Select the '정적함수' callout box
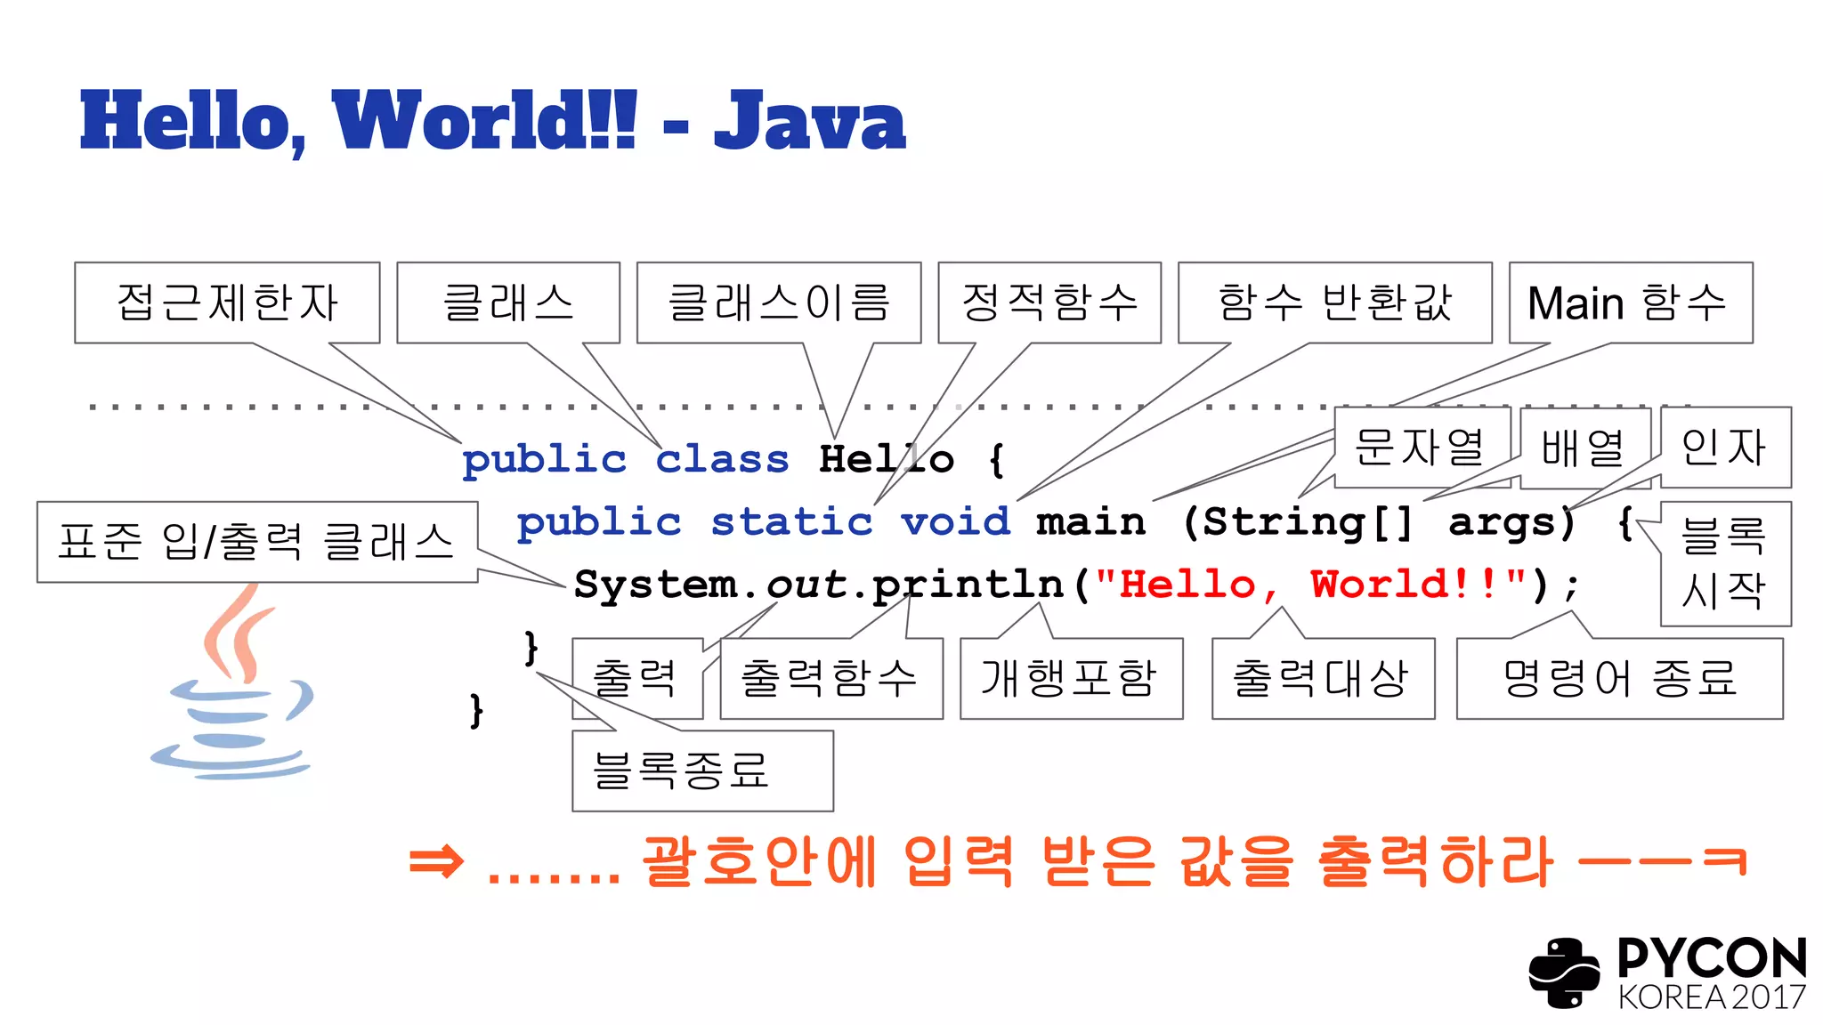The width and height of the screenshot is (1823, 1025). pos(1049,303)
